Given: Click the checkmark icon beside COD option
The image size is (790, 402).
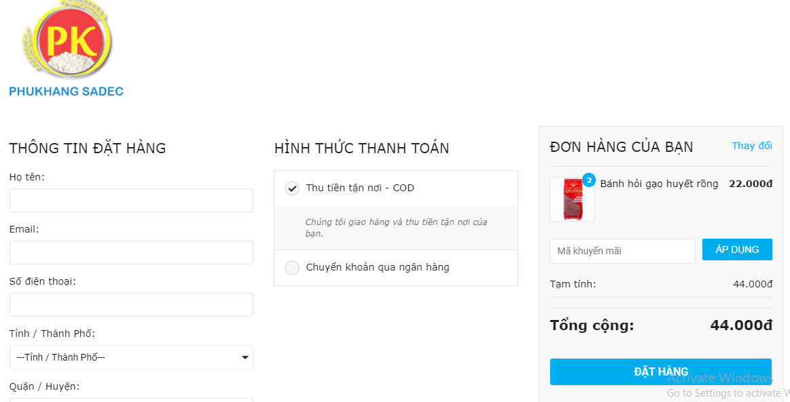Looking at the screenshot, I should tap(292, 188).
